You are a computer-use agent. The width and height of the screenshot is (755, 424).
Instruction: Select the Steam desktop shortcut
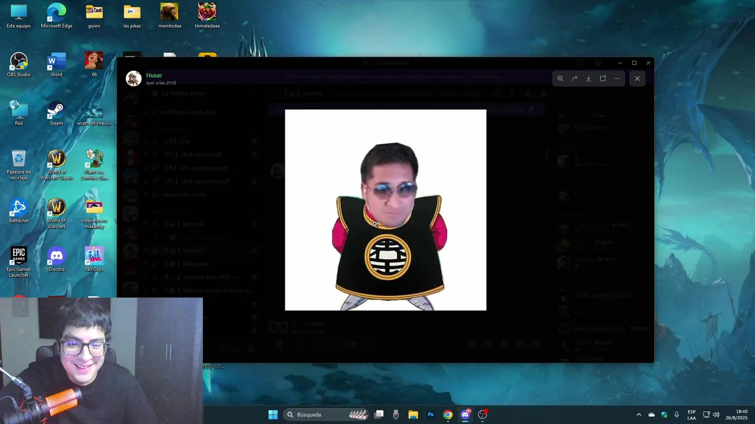tap(56, 114)
